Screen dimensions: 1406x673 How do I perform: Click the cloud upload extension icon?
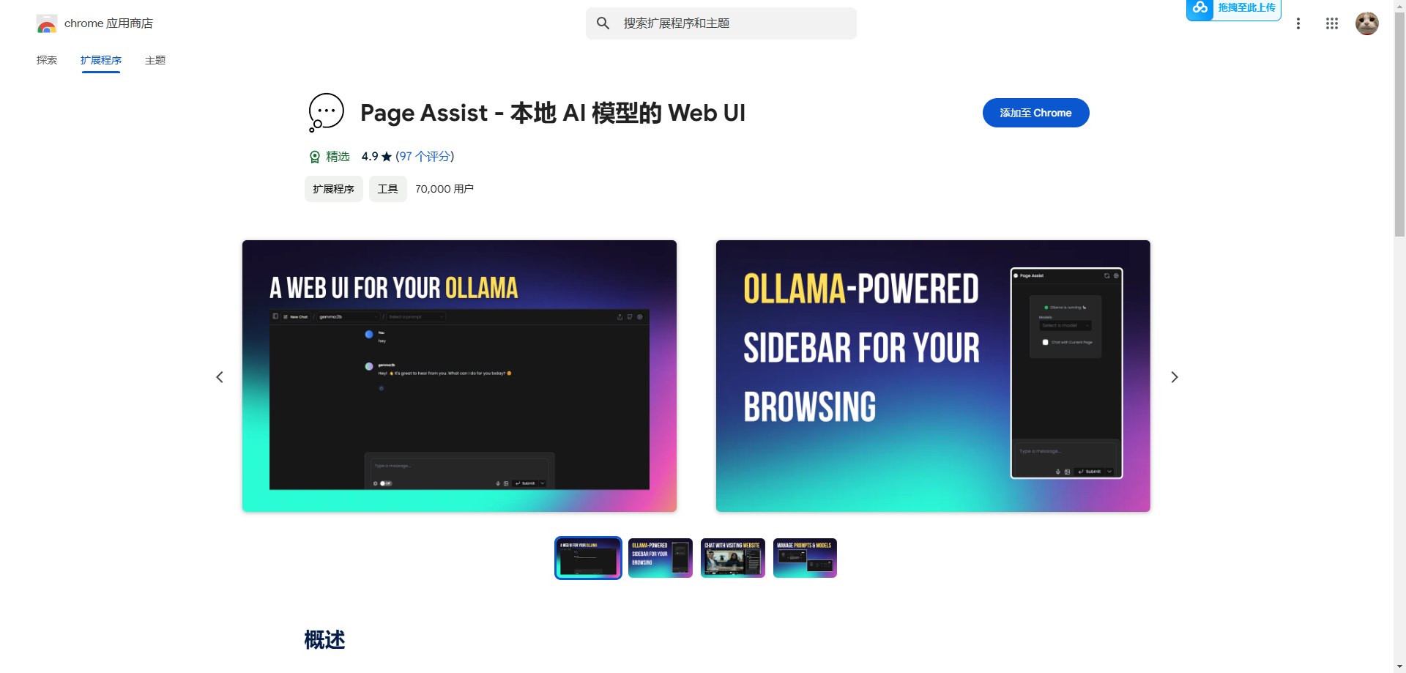point(1199,8)
